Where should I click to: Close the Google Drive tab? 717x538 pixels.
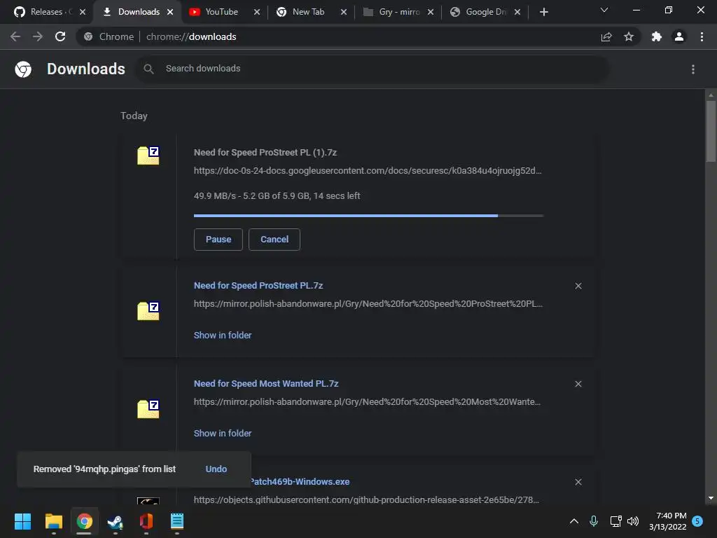517,12
